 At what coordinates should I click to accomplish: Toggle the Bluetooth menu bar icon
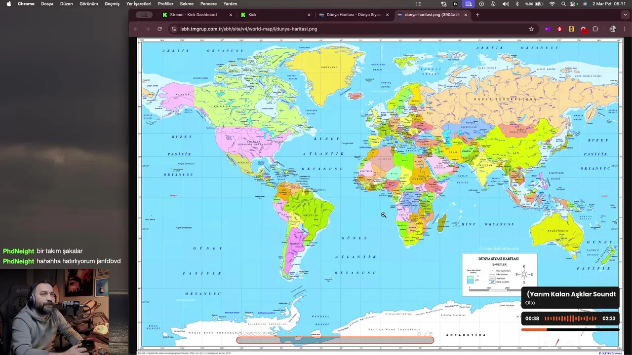517,4
